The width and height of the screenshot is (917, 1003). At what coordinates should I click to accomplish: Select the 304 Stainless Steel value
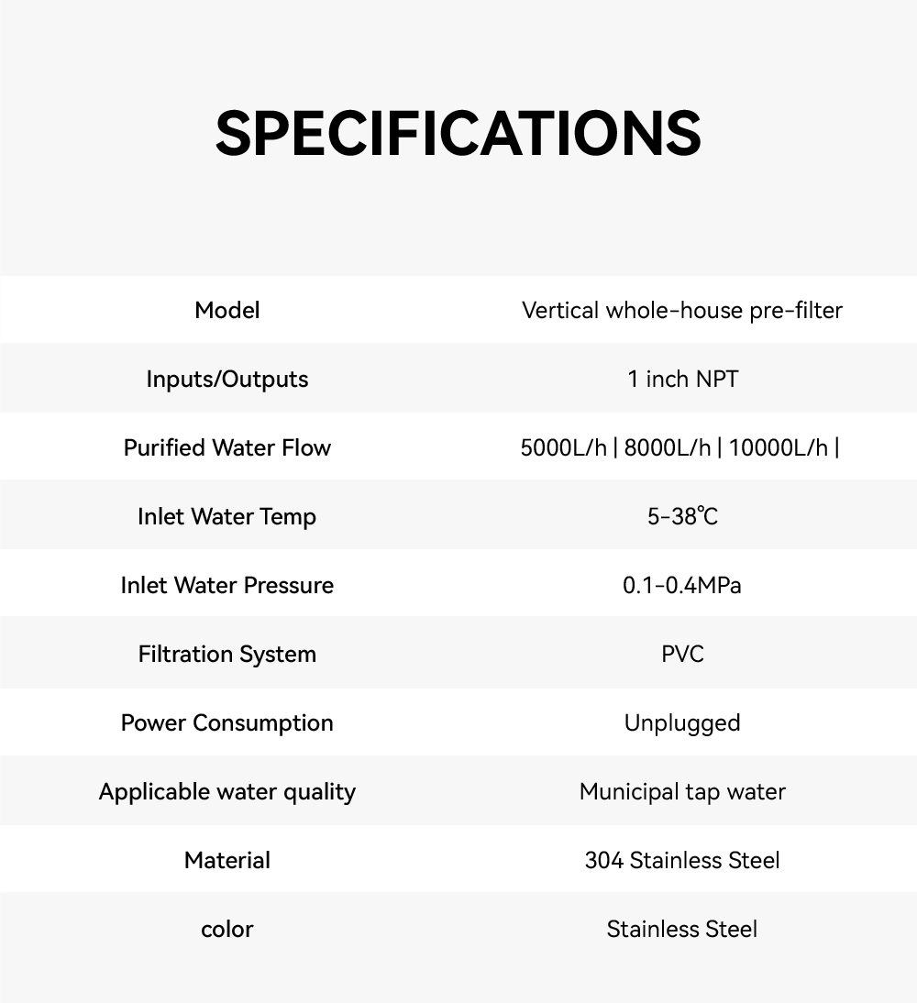682,860
